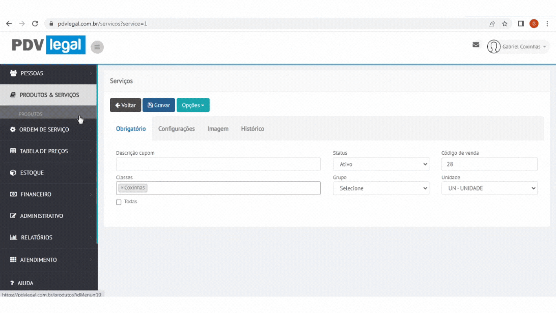Click the browser reload icon
Image resolution: width=556 pixels, height=313 pixels.
(x=35, y=24)
